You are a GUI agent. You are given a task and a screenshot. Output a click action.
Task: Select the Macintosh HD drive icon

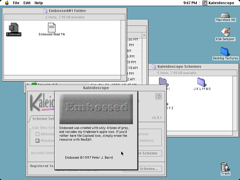225,15
